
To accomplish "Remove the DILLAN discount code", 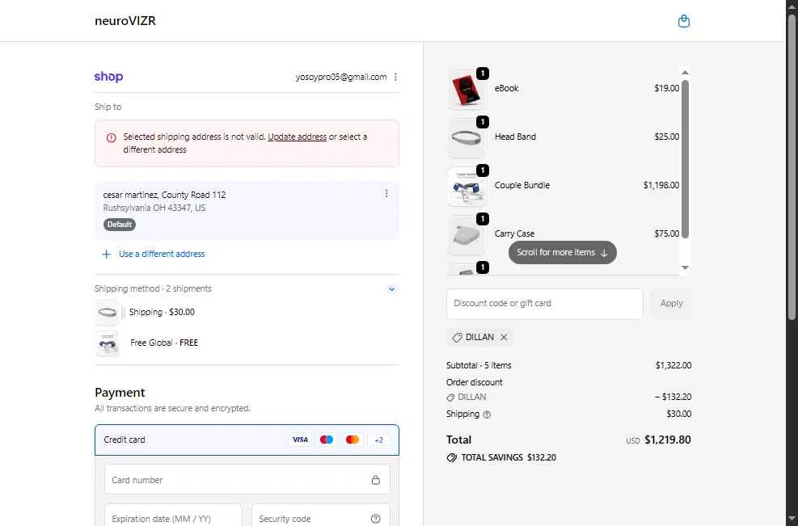I will coord(504,337).
